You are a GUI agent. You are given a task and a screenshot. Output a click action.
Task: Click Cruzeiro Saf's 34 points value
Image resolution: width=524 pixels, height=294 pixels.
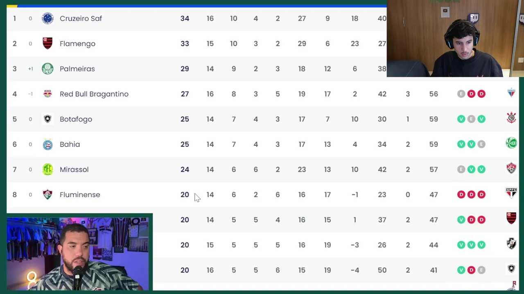click(x=185, y=18)
